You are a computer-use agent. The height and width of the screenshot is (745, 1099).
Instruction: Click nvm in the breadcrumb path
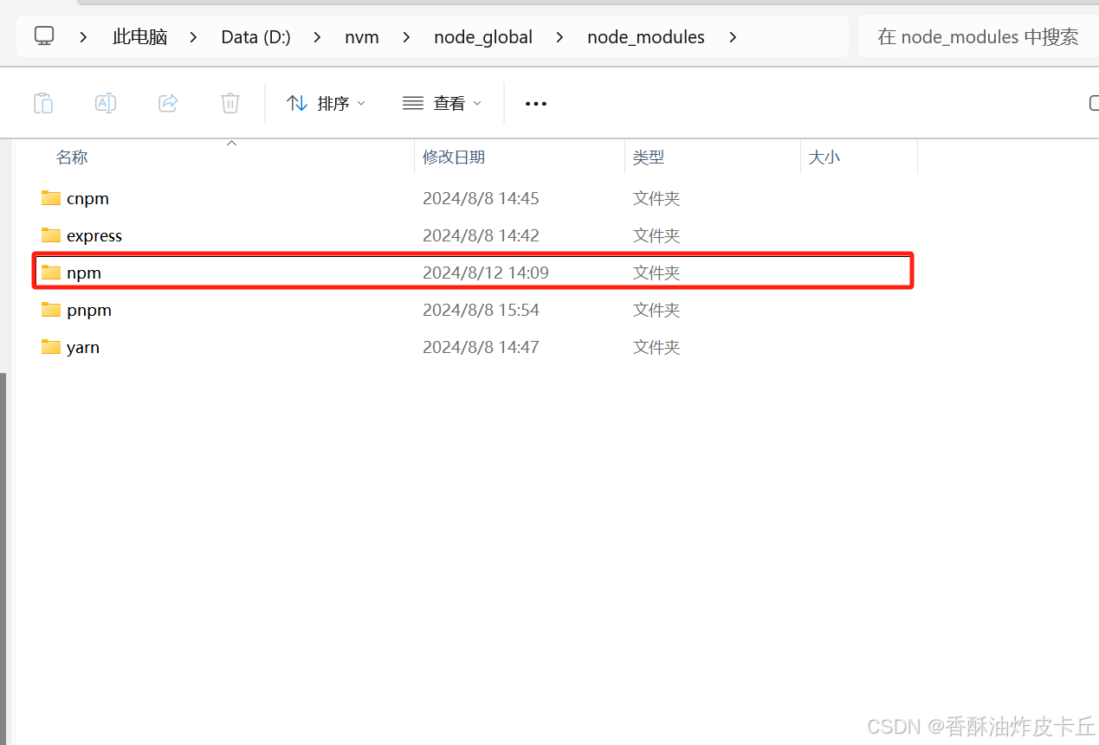tap(362, 37)
